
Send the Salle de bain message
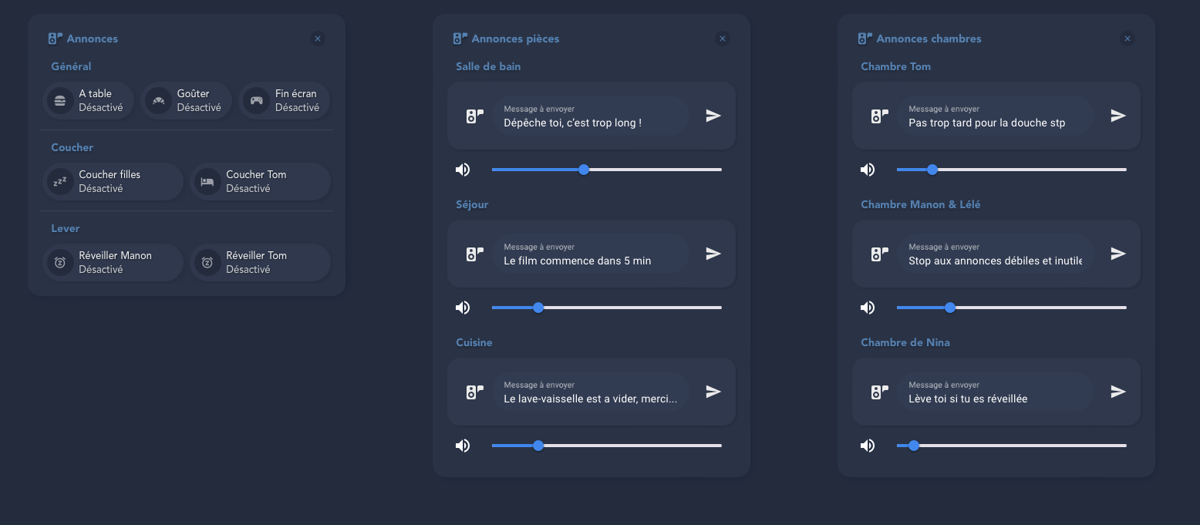pyautogui.click(x=713, y=116)
